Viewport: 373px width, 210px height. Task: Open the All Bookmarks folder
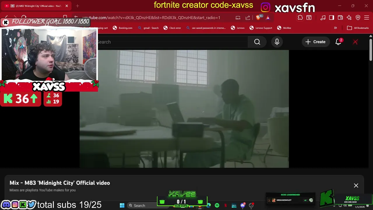pyautogui.click(x=358, y=28)
